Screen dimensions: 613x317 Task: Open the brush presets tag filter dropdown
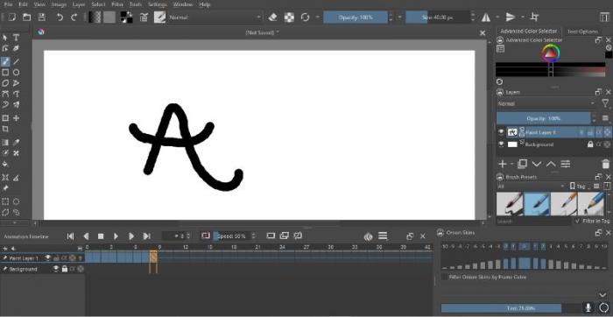[x=531, y=187]
